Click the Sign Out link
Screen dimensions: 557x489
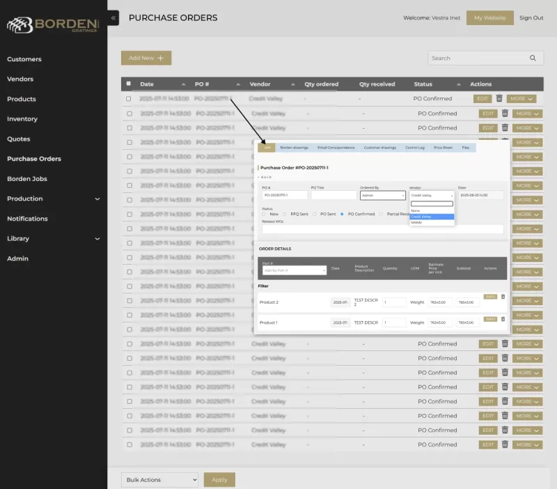531,18
